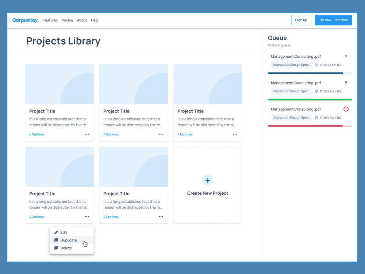The height and width of the screenshot is (274, 365).
Task: Click clock icon on the in-progress queue job
Action: point(316,65)
